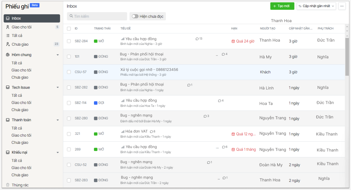Click the Chưa giao unassigned person icon
This screenshot has width=351, height=190.
coord(8,44)
